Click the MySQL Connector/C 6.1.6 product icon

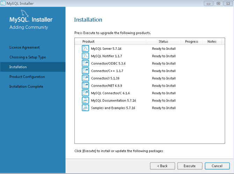click(85, 93)
